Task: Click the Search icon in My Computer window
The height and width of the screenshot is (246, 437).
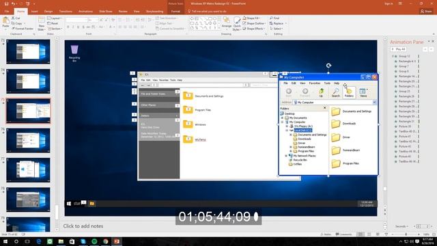Action: pos(336,93)
